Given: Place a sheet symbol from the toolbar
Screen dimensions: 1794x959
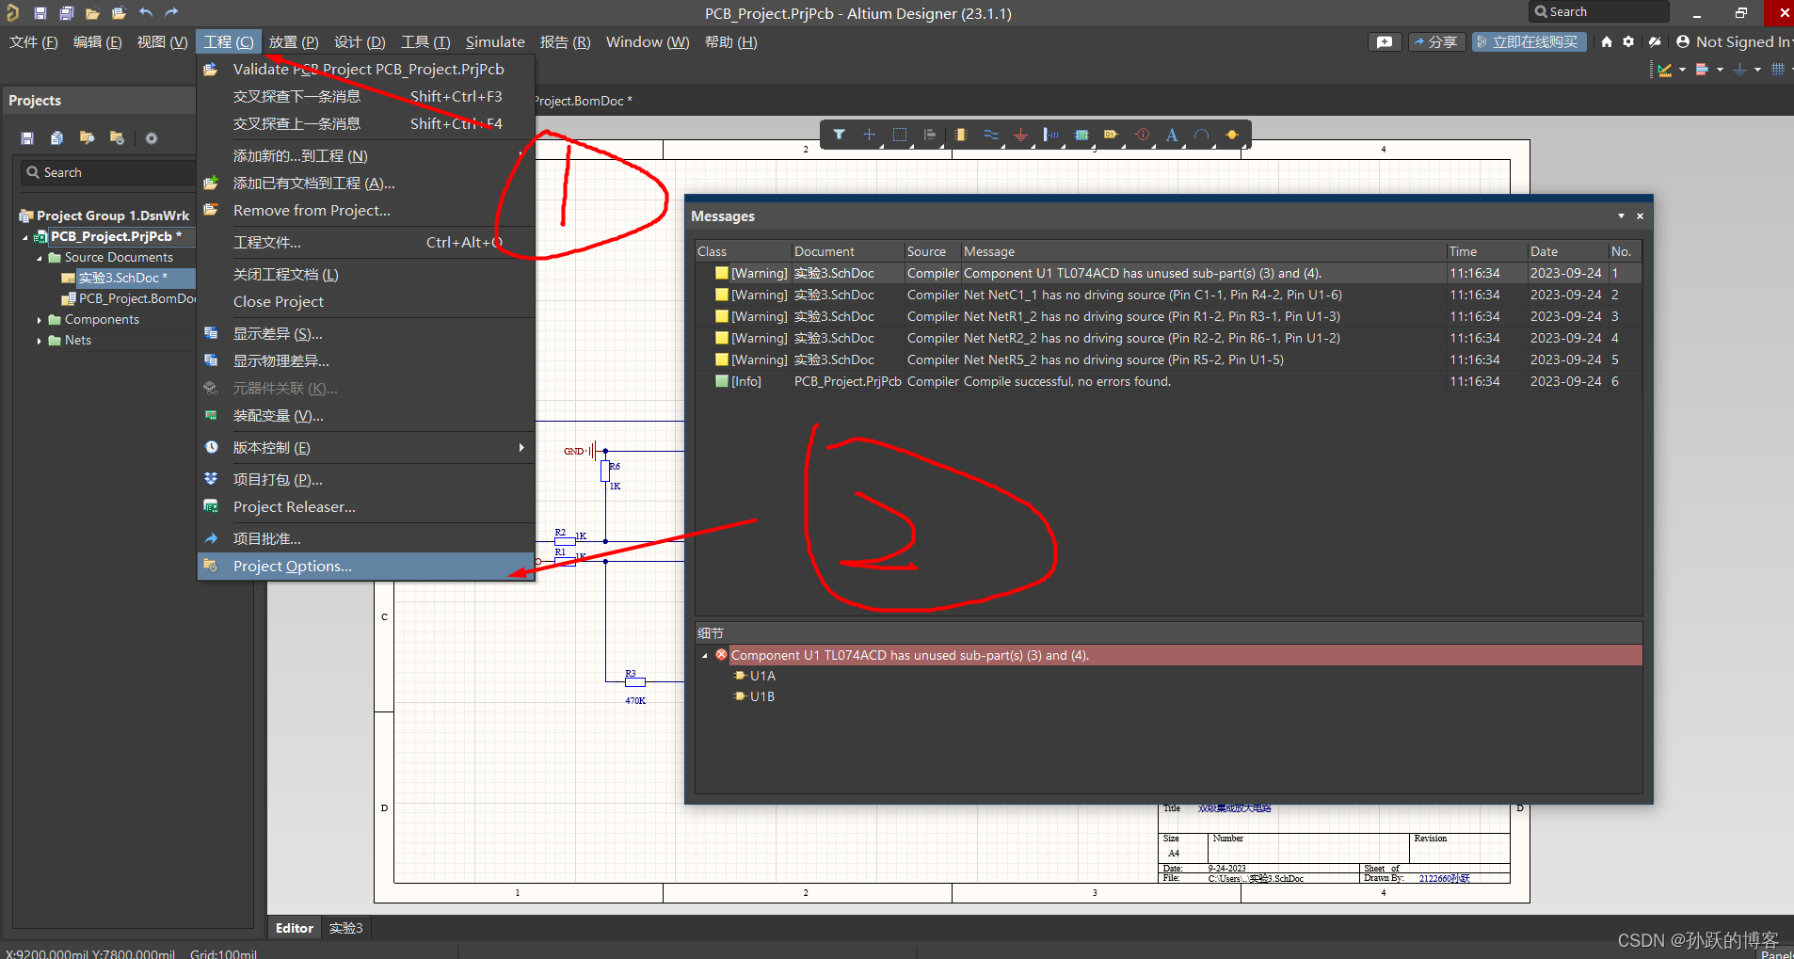Looking at the screenshot, I should [1081, 135].
